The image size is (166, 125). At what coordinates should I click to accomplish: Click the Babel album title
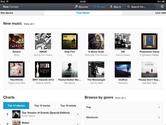click(26, 123)
